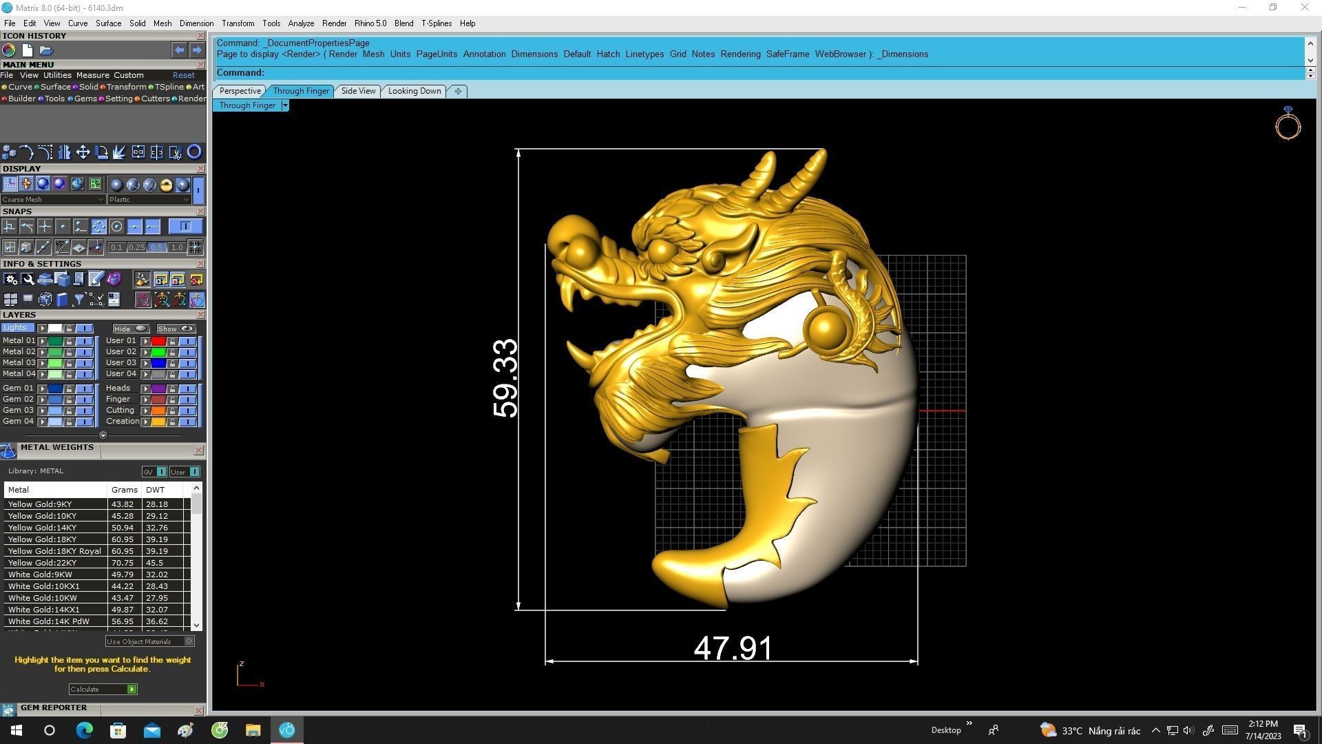
Task: Click the explode tool icon
Action: point(119,152)
